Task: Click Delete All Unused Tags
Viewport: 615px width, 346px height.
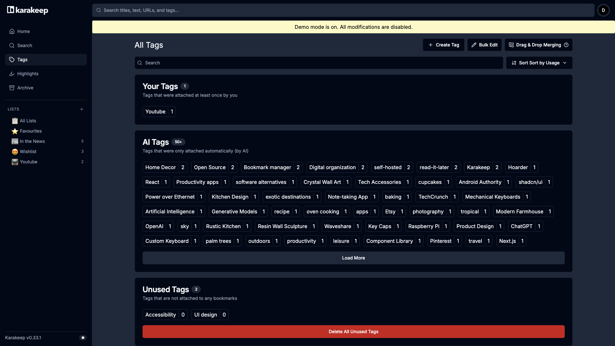Action: click(353, 332)
